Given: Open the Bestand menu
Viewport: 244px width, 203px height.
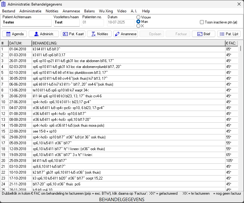Looking at the screenshot, I should [x=9, y=11].
